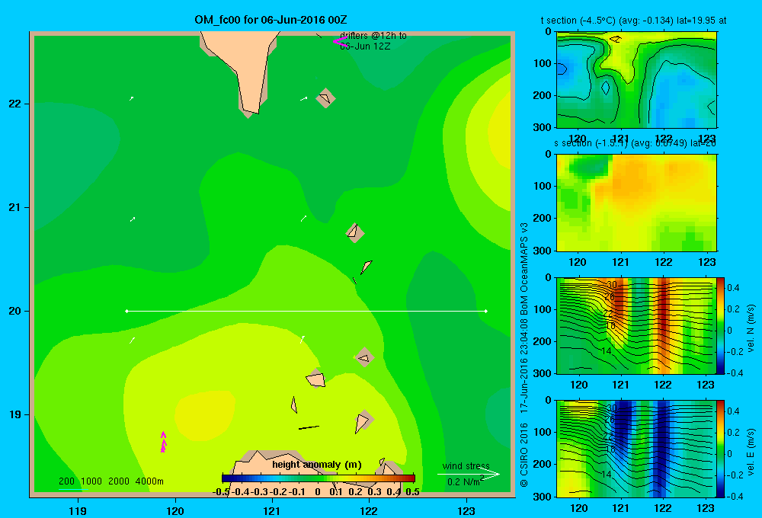The width and height of the screenshot is (762, 518).
Task: Click the '1000' depth contour label
Action: (91, 481)
